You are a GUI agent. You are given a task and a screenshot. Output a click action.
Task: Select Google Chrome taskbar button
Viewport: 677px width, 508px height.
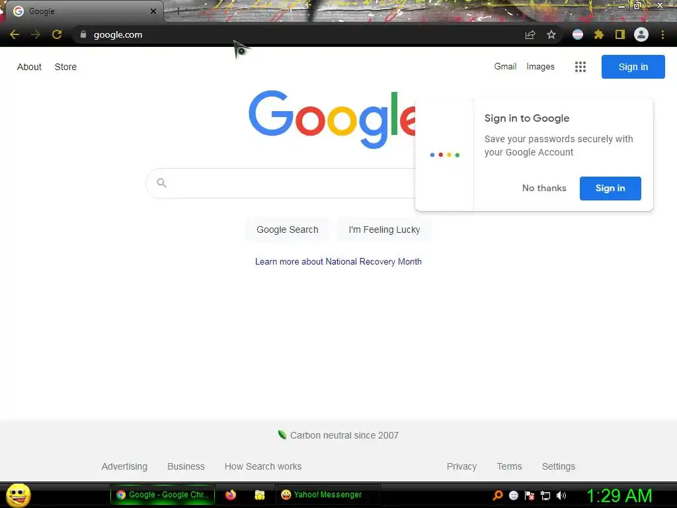click(x=163, y=495)
